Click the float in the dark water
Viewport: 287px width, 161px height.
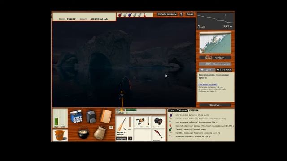coord(135,78)
